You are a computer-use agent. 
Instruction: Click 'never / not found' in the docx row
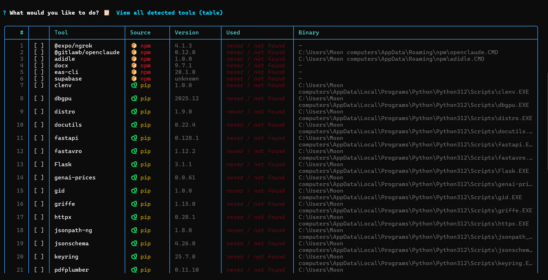pos(255,65)
